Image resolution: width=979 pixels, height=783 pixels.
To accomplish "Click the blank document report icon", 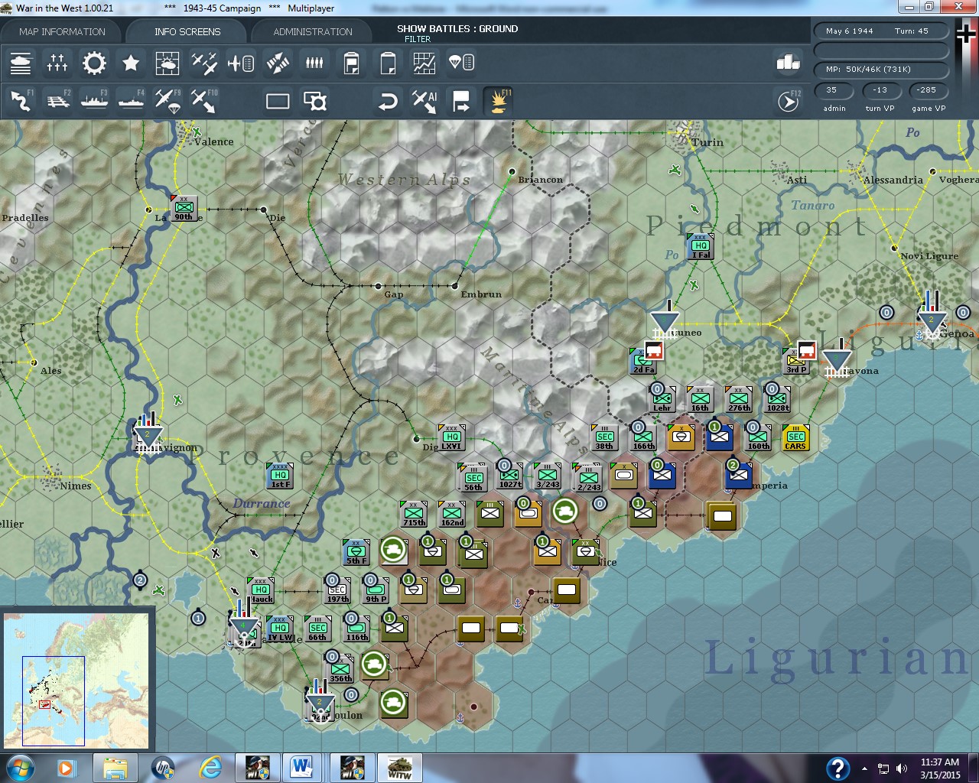I will [388, 63].
